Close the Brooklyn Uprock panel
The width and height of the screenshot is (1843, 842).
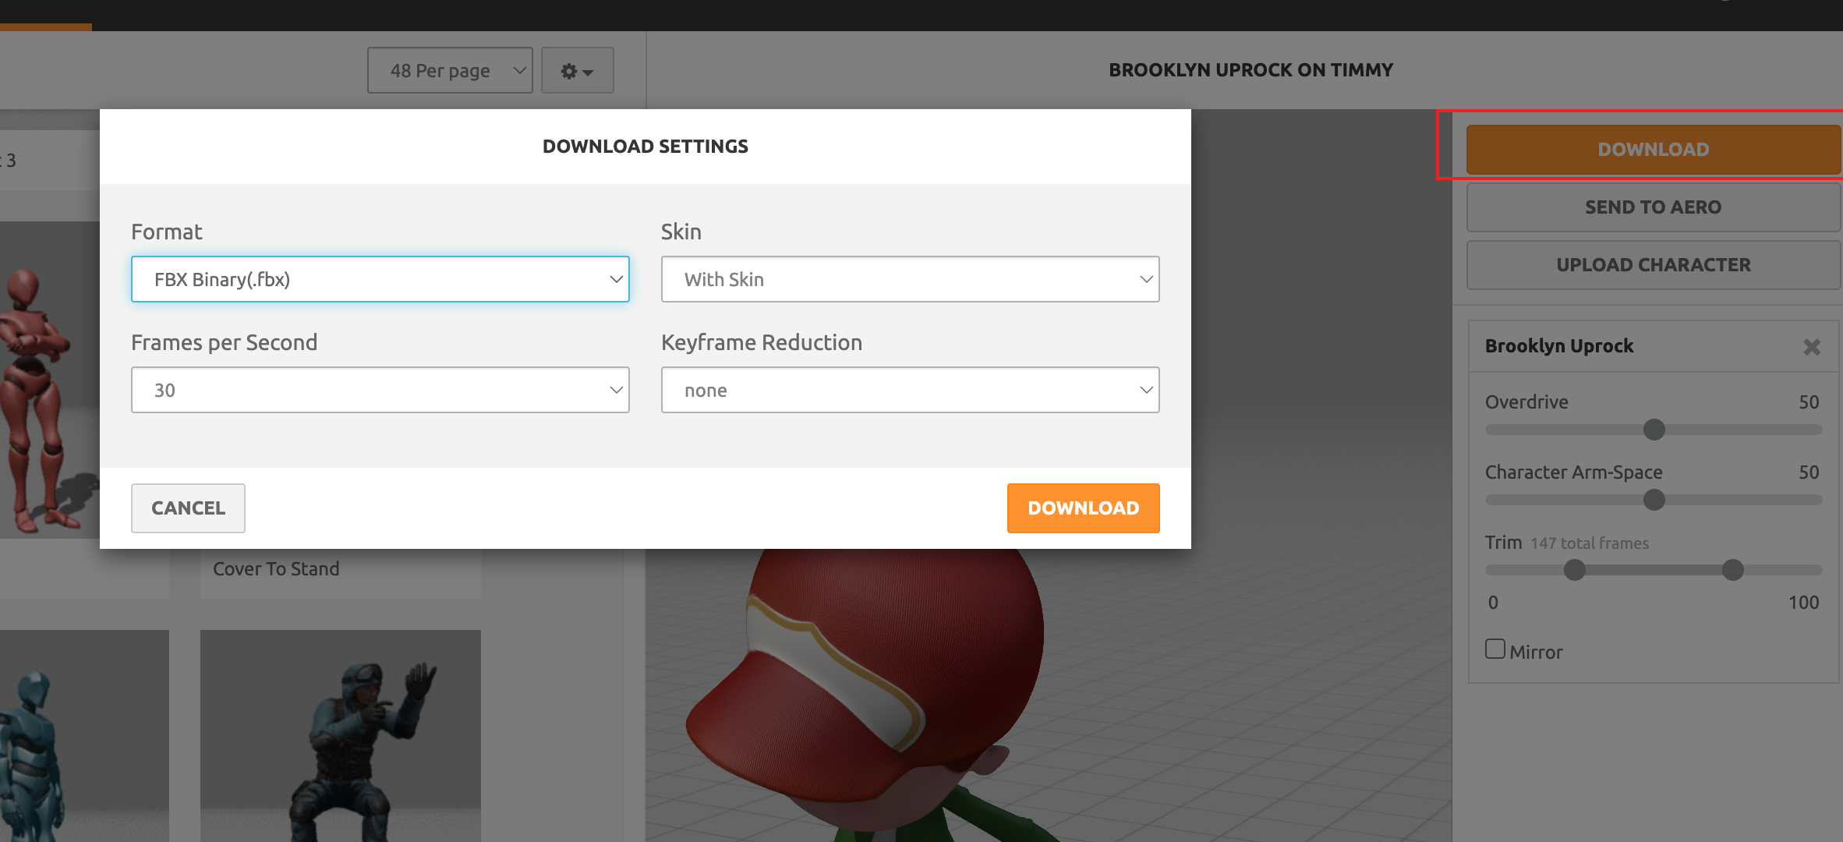click(1812, 347)
